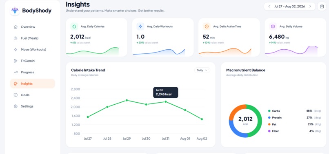
Task: Click the Jul 30 data point on chart
Action: [146, 104]
